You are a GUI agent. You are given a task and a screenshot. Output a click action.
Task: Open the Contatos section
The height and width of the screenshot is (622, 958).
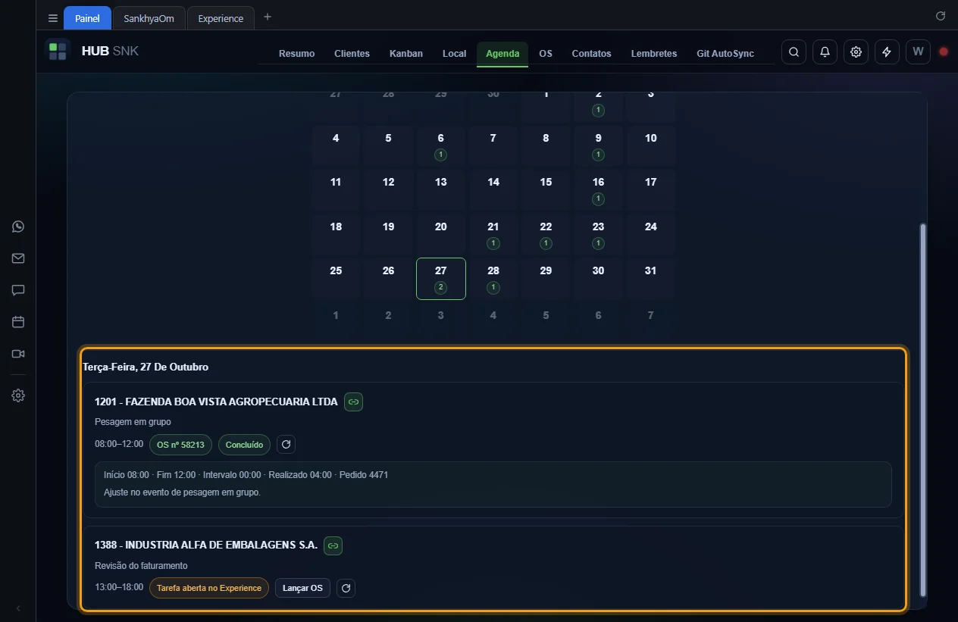(591, 54)
